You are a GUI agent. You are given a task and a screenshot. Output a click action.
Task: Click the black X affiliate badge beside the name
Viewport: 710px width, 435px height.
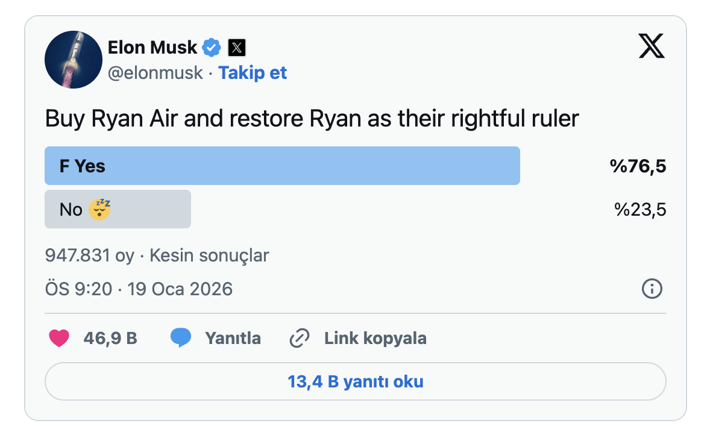237,47
